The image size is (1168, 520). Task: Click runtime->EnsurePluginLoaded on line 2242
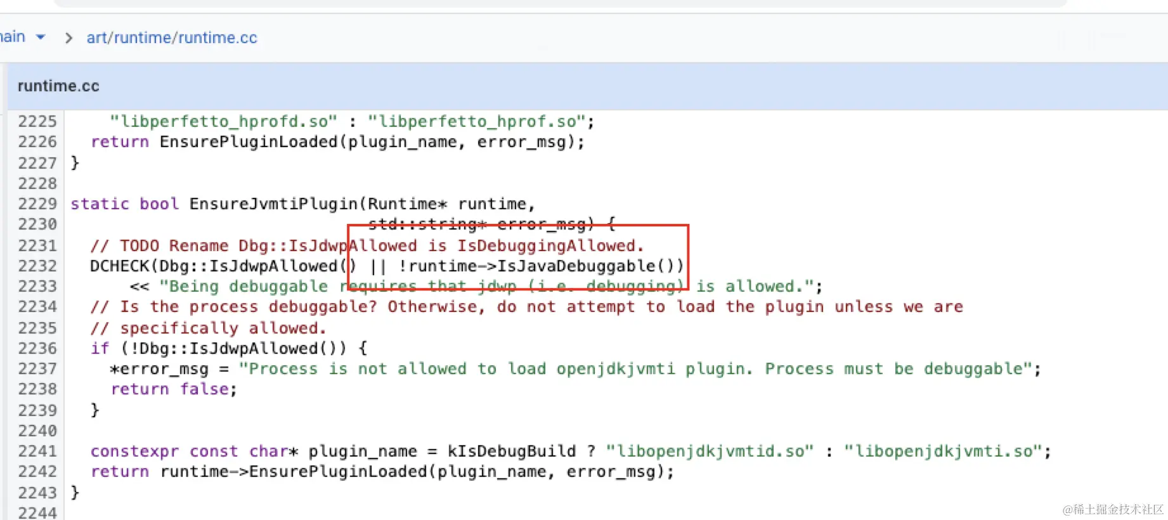coord(294,471)
